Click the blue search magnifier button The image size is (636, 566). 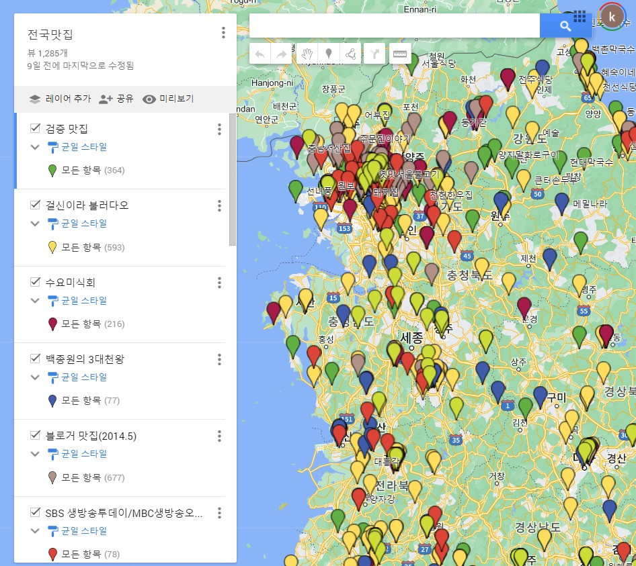[x=565, y=26]
